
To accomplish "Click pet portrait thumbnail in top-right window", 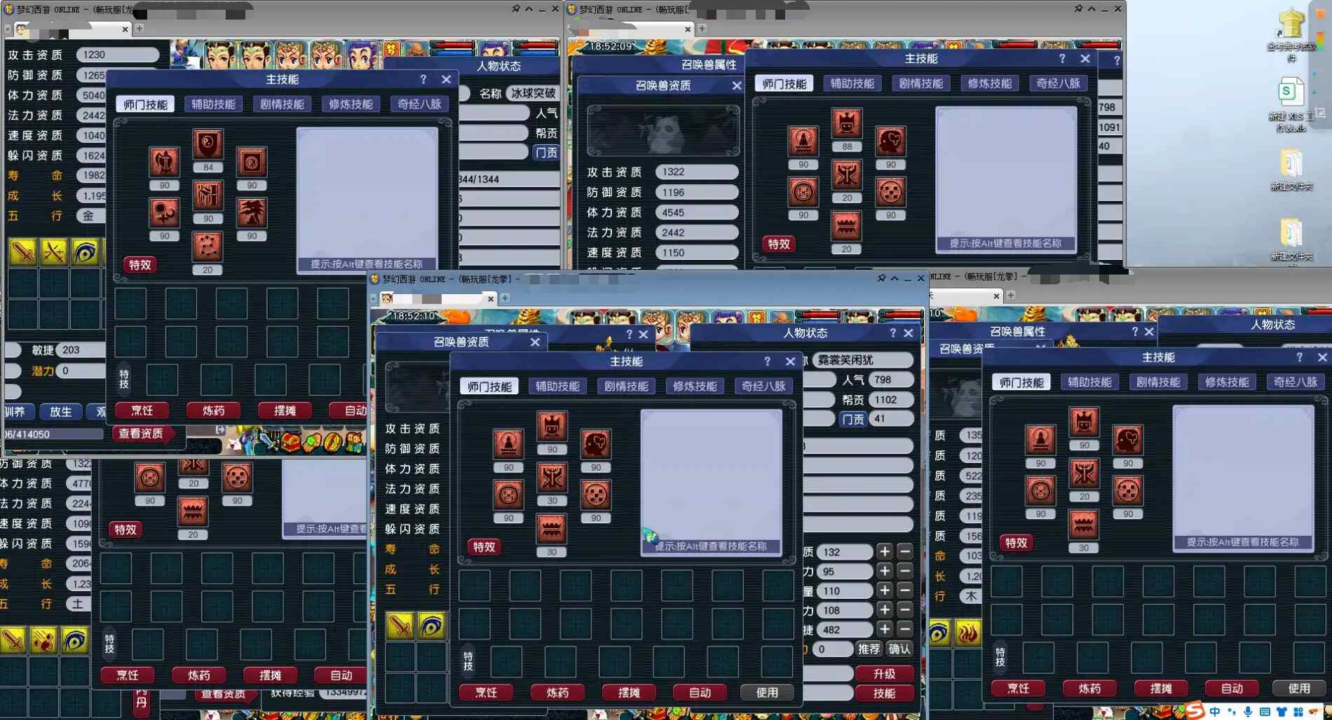I will tap(663, 131).
